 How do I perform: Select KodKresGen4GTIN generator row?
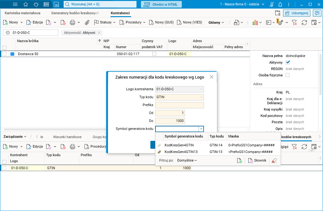(x=218, y=145)
